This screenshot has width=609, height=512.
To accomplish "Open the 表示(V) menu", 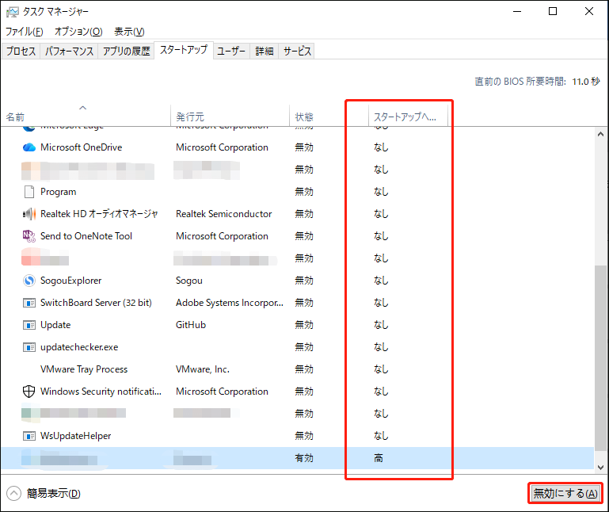I will 129,32.
